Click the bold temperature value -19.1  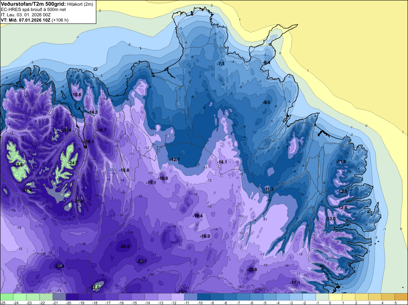point(89,142)
